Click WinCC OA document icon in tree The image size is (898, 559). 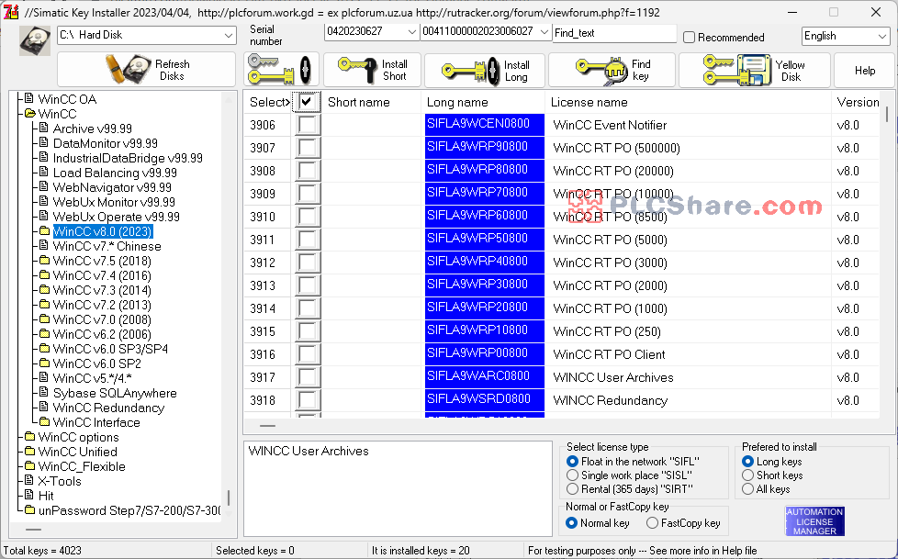point(29,98)
